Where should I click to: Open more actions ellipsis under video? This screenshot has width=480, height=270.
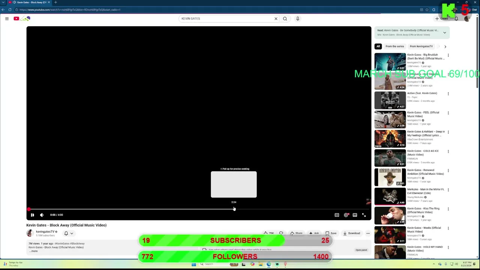pyautogui.click(x=368, y=233)
